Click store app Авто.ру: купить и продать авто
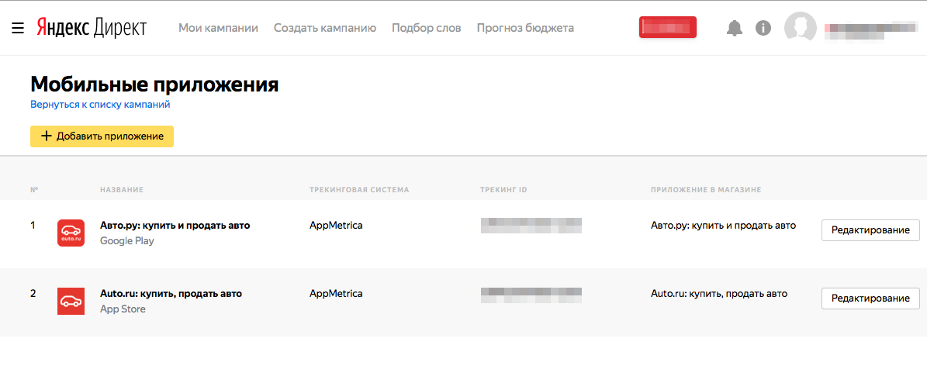Viewport: 927px width, 390px height. [x=724, y=225]
